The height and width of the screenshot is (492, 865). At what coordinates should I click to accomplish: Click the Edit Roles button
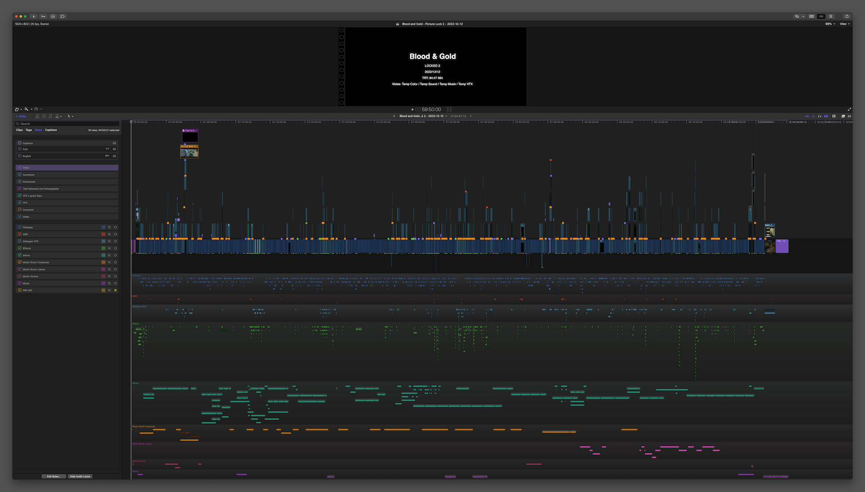(x=54, y=476)
